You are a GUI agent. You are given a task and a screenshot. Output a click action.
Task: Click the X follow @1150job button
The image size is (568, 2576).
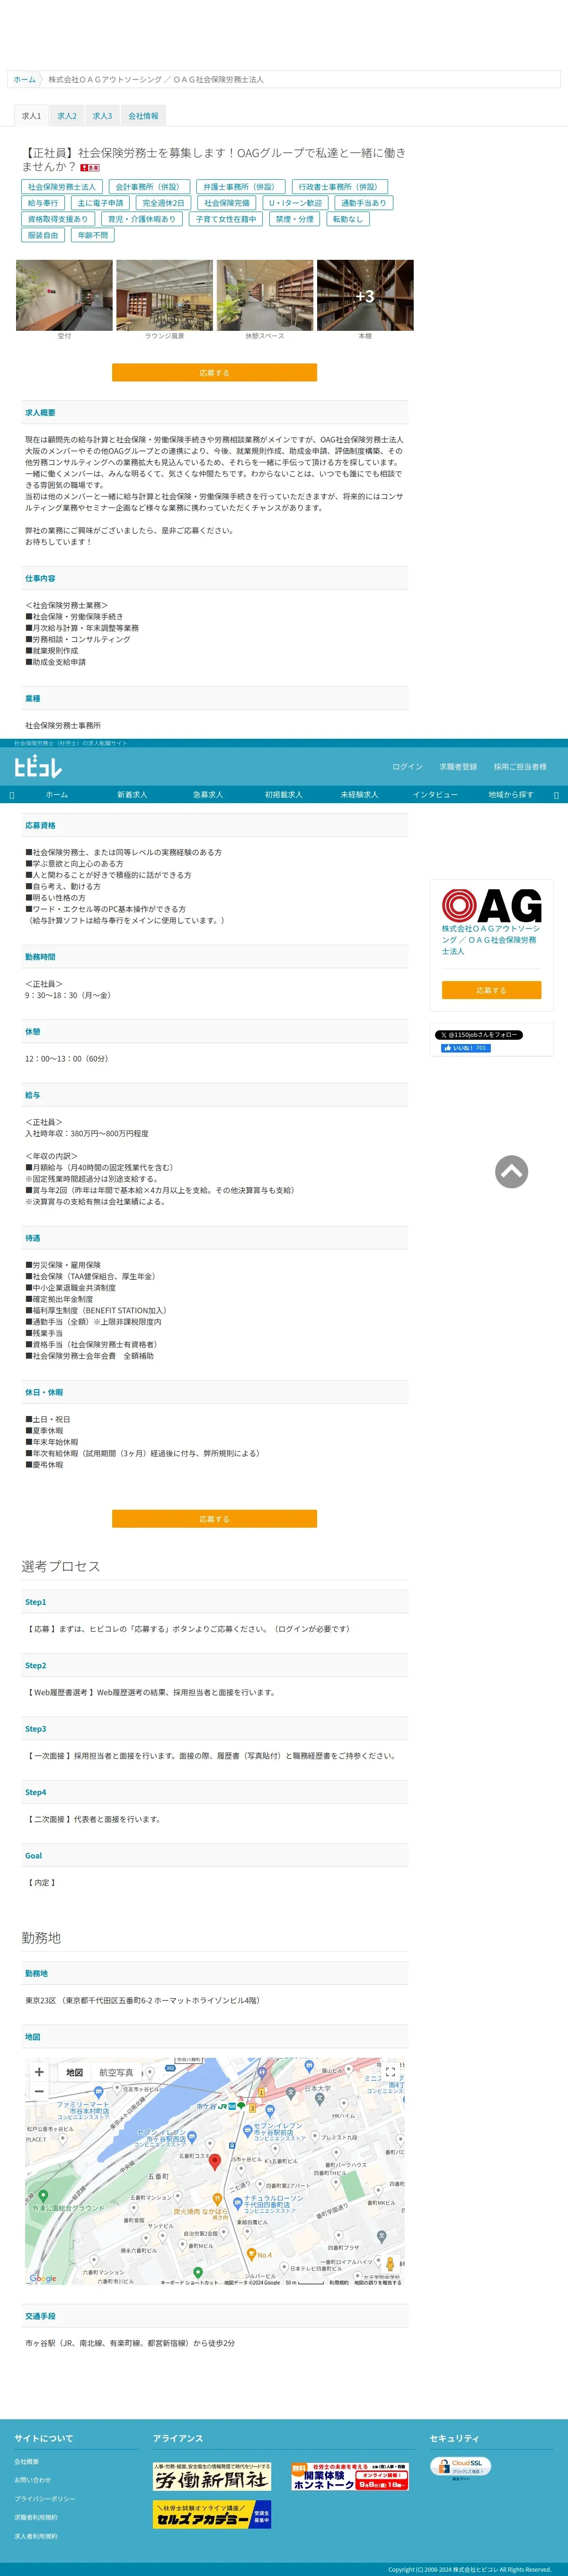[479, 1035]
